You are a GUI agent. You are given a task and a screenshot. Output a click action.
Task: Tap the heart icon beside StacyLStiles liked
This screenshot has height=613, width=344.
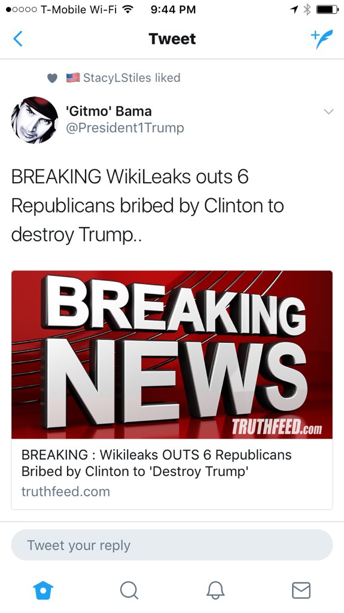click(53, 78)
